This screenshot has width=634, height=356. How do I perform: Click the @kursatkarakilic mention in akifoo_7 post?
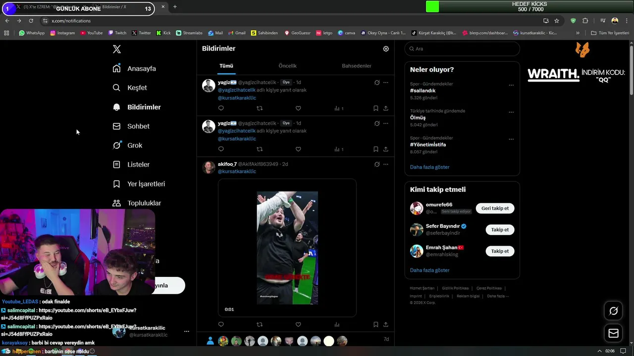(x=237, y=172)
